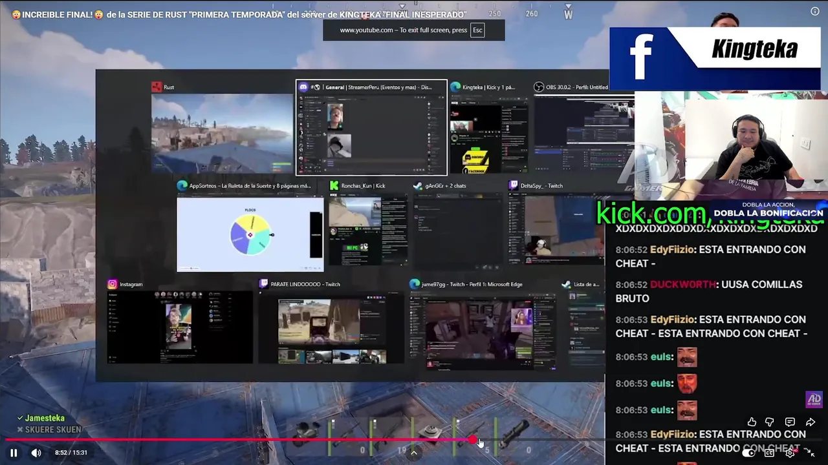Select the Instagram window thumbnail

point(180,327)
